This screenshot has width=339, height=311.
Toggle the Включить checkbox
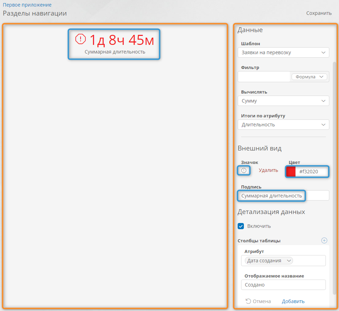241,226
